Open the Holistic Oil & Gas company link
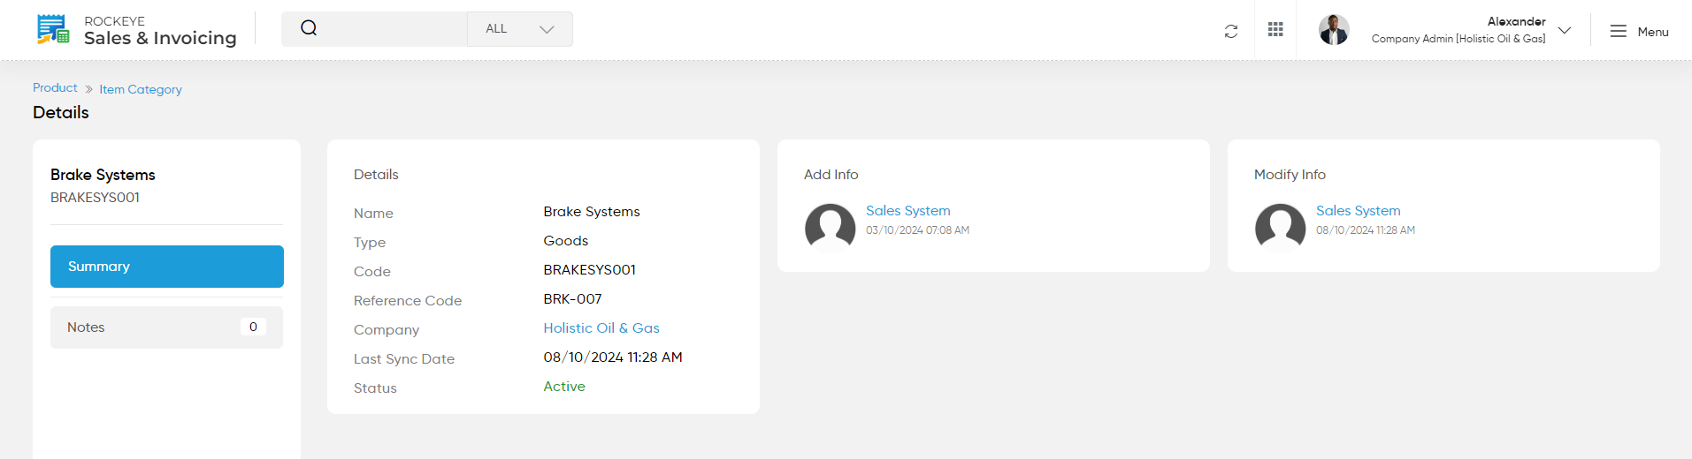Image resolution: width=1692 pixels, height=459 pixels. pos(601,328)
